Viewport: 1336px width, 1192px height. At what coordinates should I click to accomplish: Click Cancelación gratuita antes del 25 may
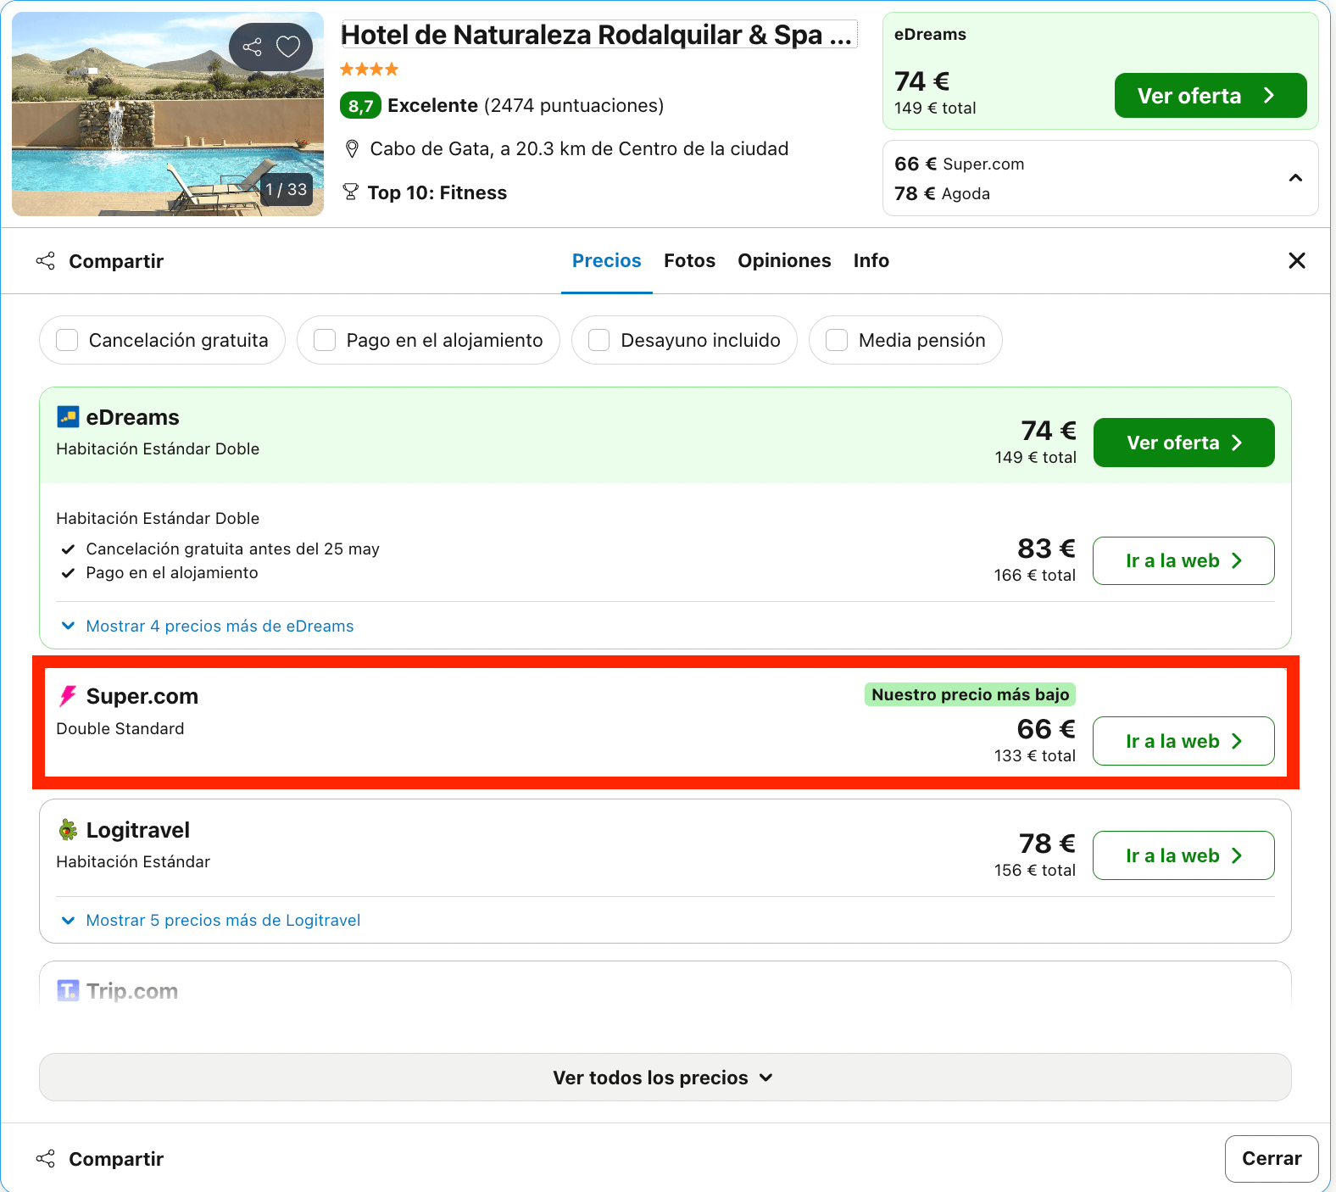[233, 549]
